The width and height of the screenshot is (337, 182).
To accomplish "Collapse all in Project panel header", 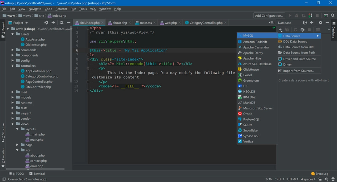I will pos(53,23).
